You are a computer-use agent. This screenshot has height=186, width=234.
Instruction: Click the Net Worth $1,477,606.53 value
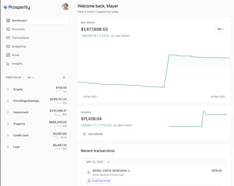tap(94, 29)
